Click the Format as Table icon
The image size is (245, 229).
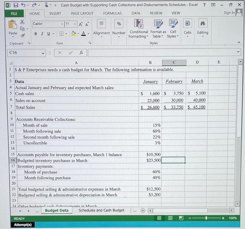click(158, 24)
